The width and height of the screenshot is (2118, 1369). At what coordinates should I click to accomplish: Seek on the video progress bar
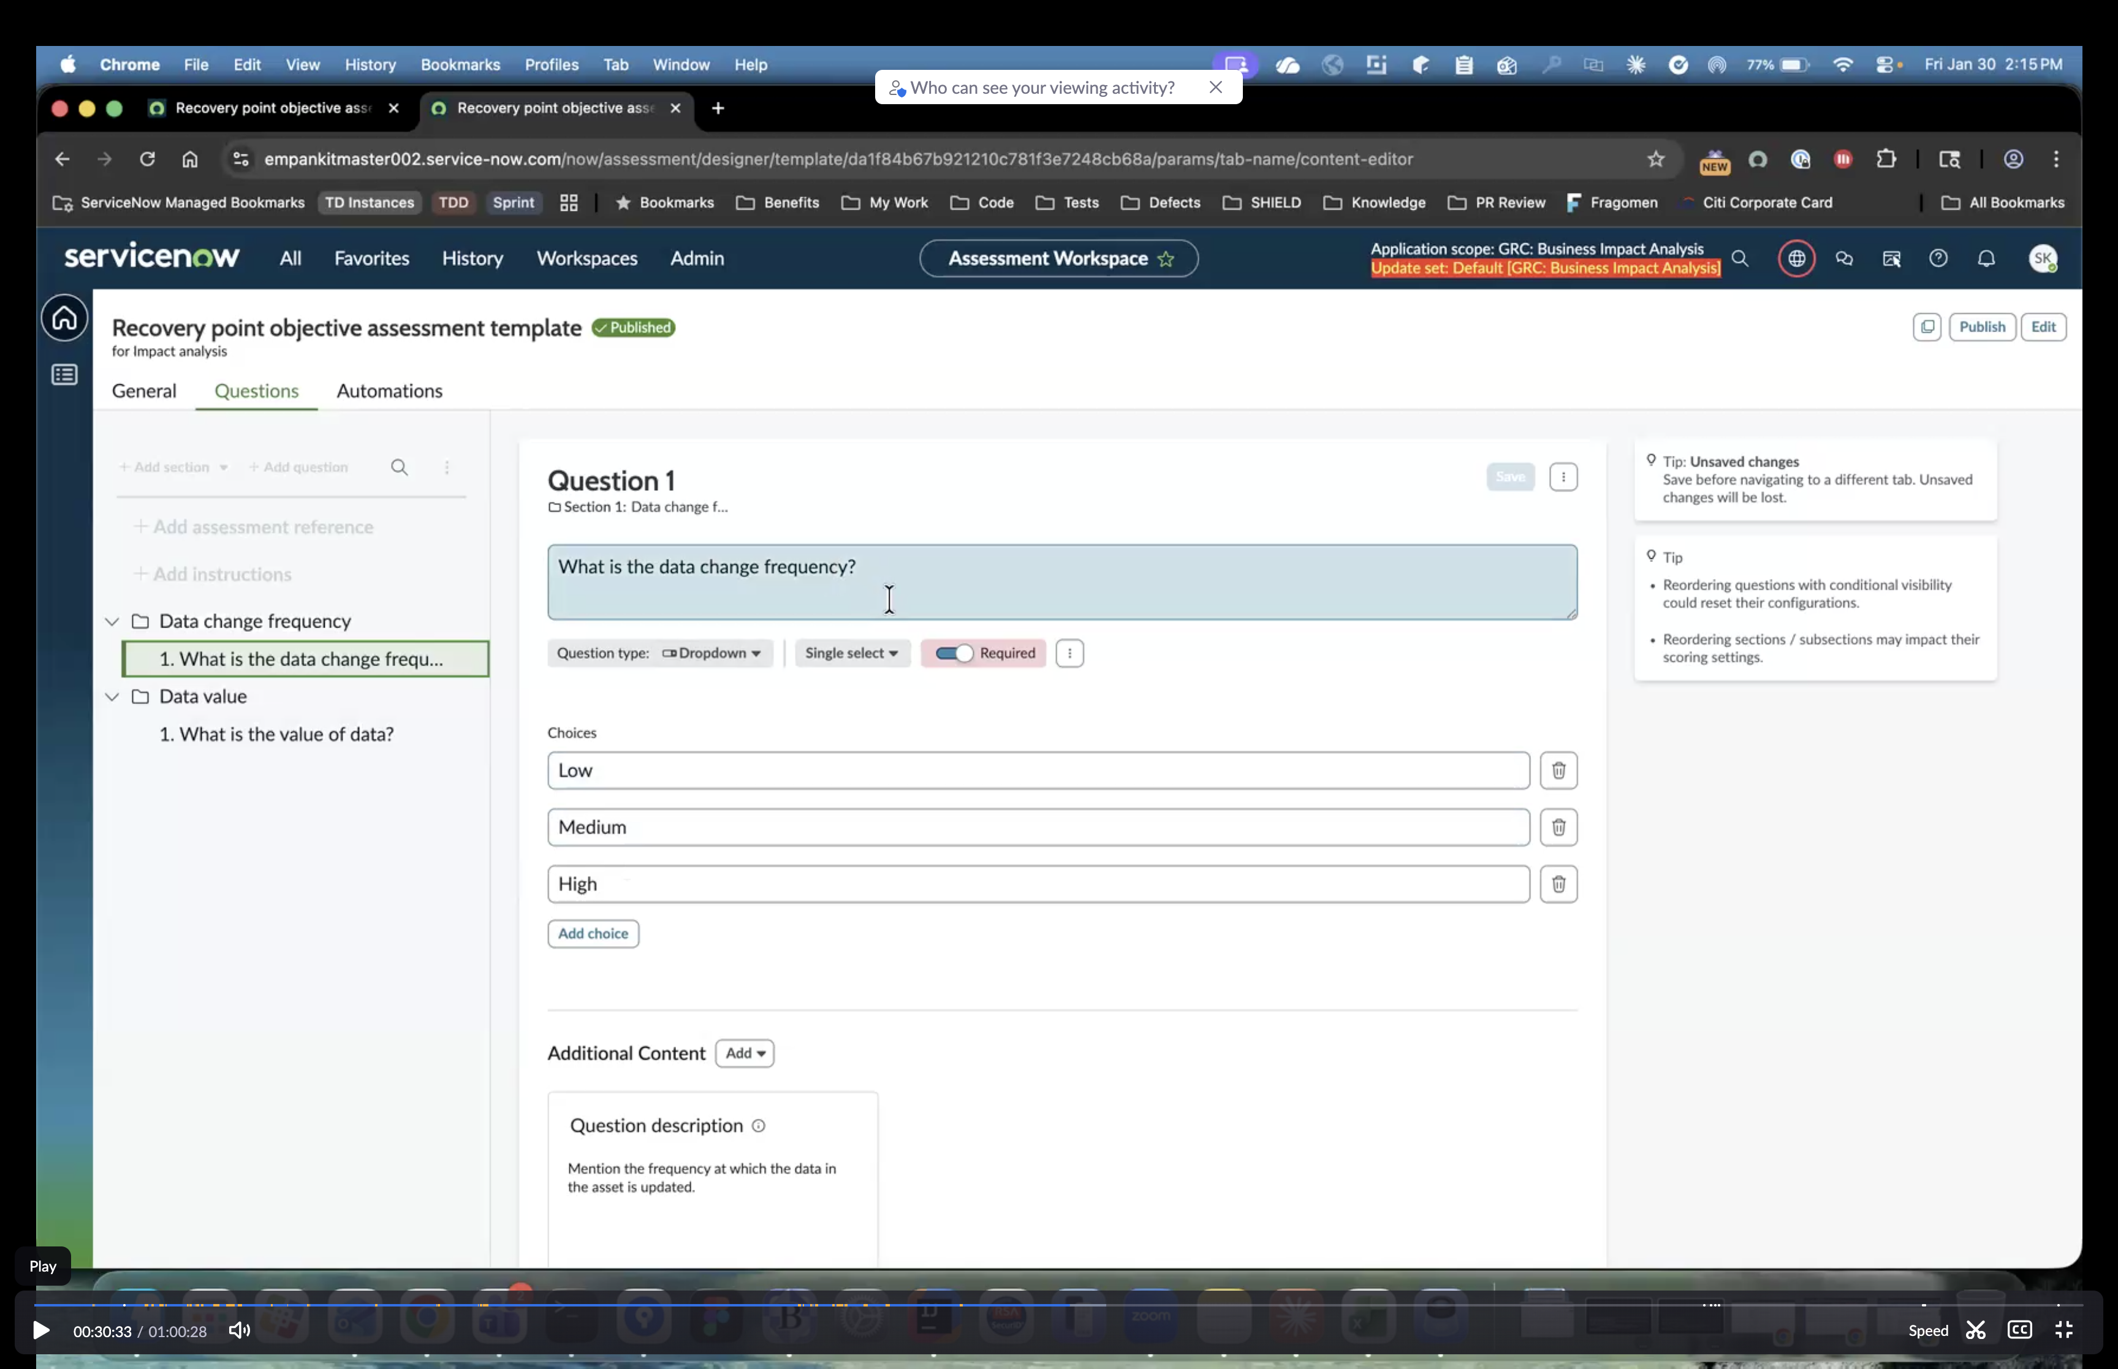1058,1305
